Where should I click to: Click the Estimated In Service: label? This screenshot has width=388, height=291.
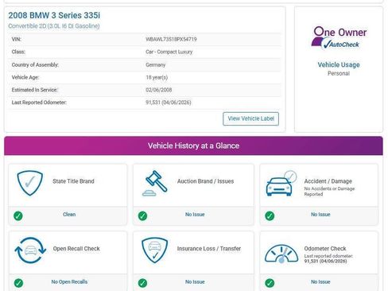tap(34, 90)
